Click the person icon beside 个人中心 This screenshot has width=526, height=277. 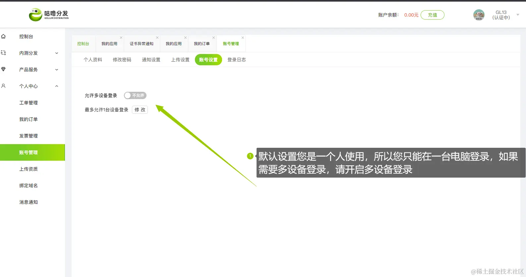[3, 86]
